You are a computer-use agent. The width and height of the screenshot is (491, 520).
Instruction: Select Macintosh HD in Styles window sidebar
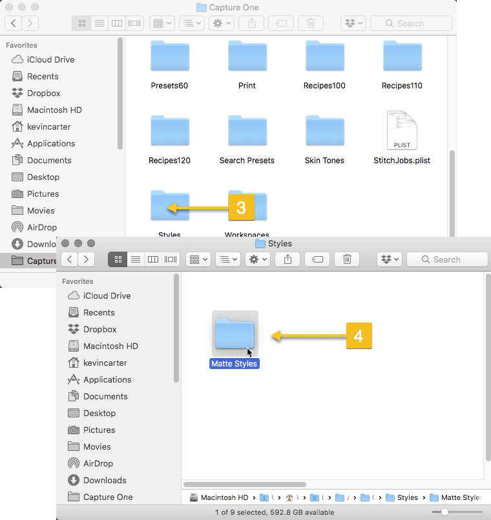[110, 346]
